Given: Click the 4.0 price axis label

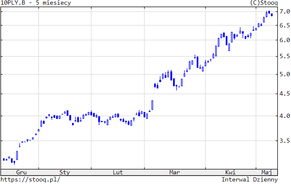Looking at the screenshot, I should coord(284,116).
